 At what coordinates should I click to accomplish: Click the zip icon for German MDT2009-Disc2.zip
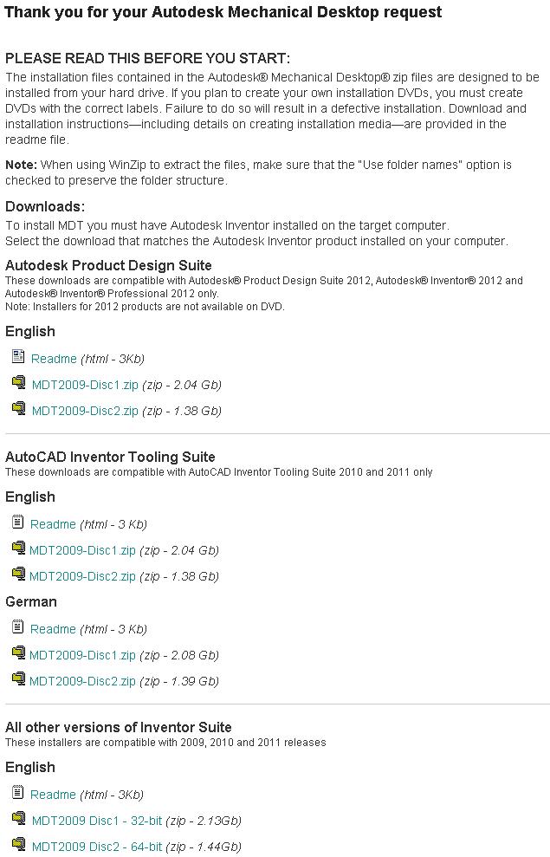18,679
